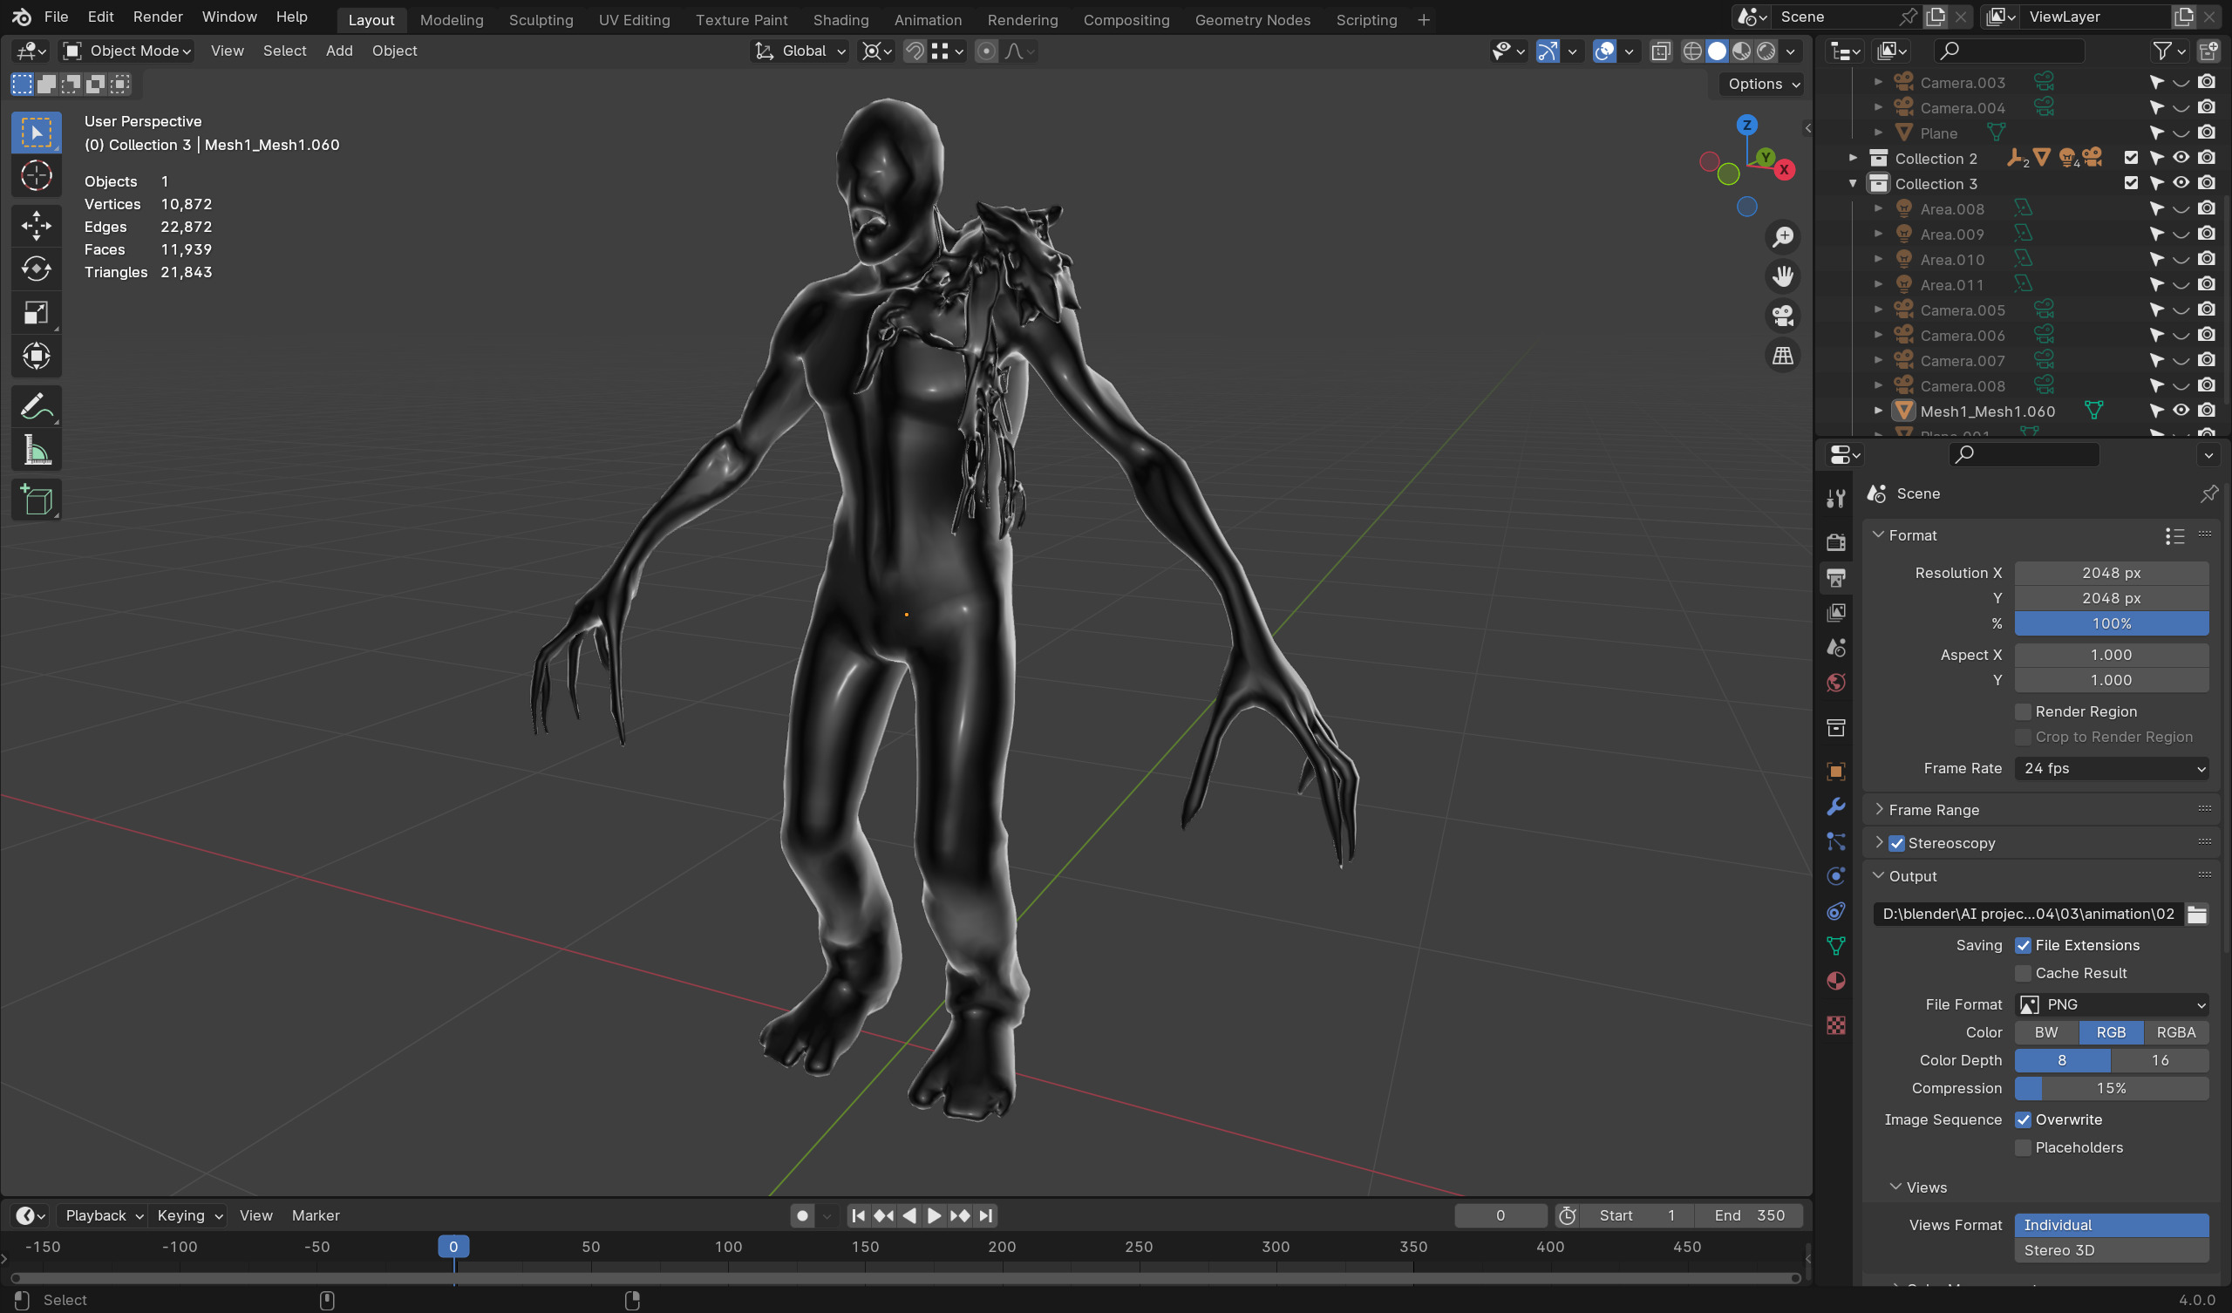This screenshot has height=1313, width=2232.
Task: Open the World properties tab
Action: click(x=1836, y=682)
